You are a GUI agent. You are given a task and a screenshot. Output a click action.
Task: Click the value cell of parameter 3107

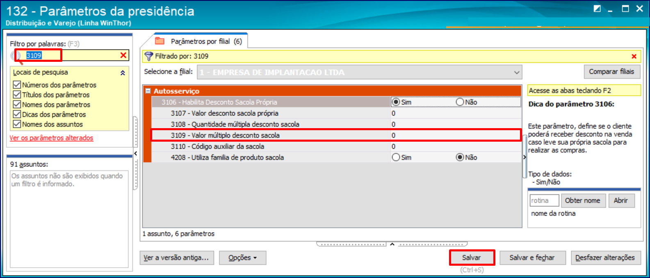455,113
